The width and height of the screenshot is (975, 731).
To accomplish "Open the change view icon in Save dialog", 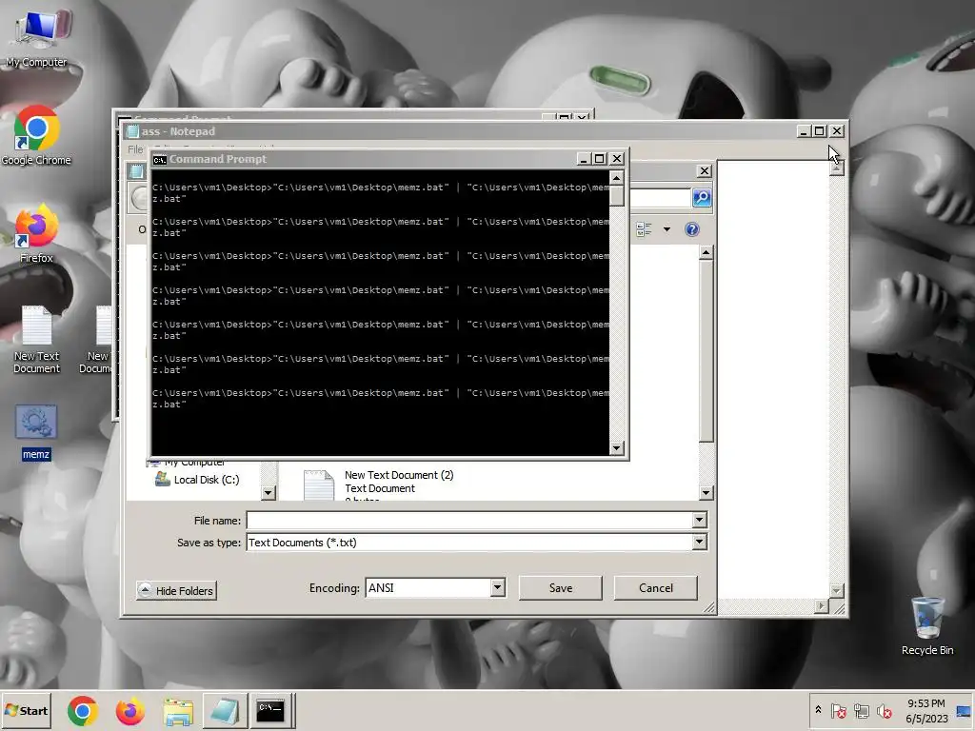I will pos(645,229).
